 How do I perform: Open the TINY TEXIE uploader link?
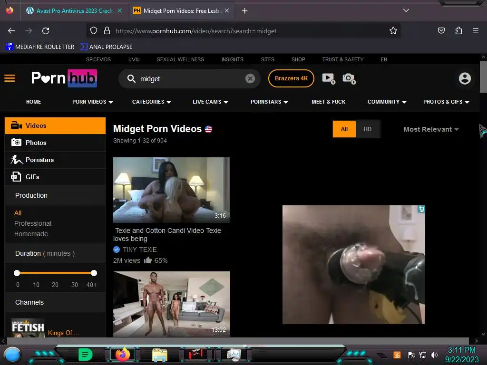click(x=139, y=250)
